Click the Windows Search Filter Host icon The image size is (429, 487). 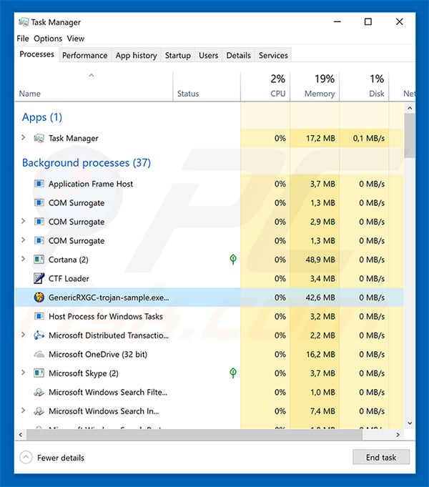tap(39, 392)
